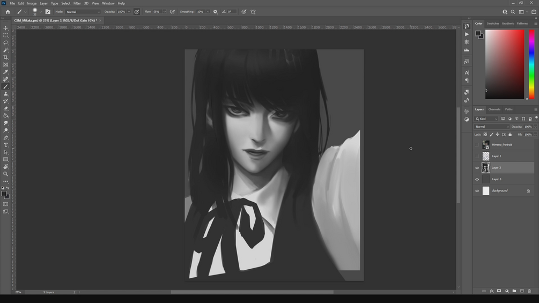Toggle lock all layer attributes
Screen dimensions: 539x303
[x=510, y=135]
